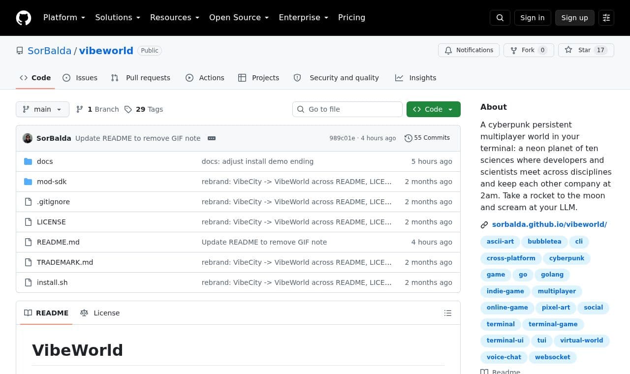Click the LICENSE file icon
The image size is (630, 374).
click(x=28, y=222)
